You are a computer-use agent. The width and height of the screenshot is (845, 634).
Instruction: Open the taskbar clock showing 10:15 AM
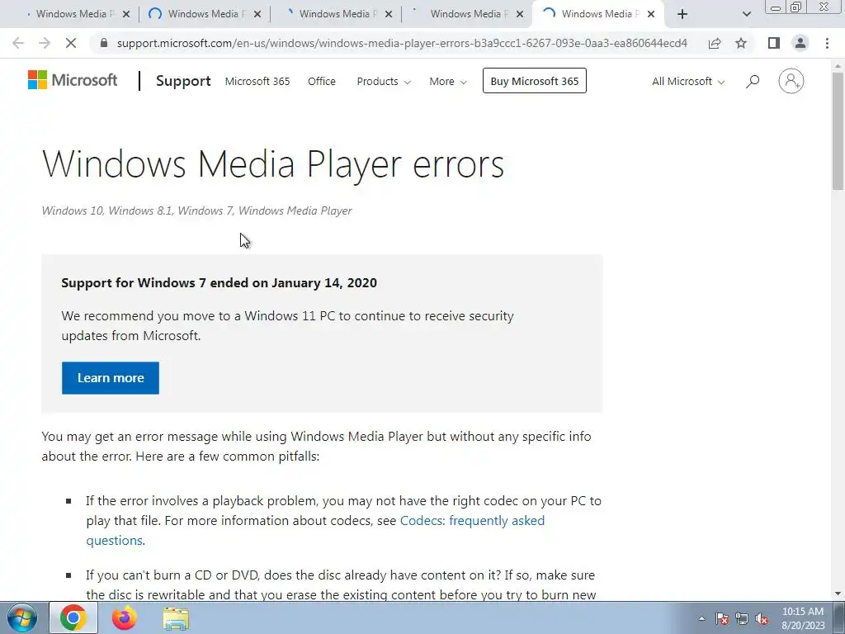(x=803, y=617)
